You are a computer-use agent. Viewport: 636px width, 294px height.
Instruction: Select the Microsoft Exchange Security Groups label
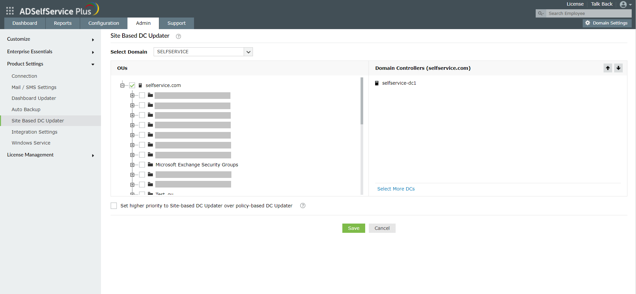click(197, 165)
